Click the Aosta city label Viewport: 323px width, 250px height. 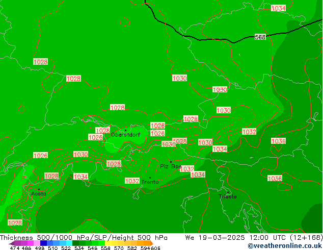[39, 194]
